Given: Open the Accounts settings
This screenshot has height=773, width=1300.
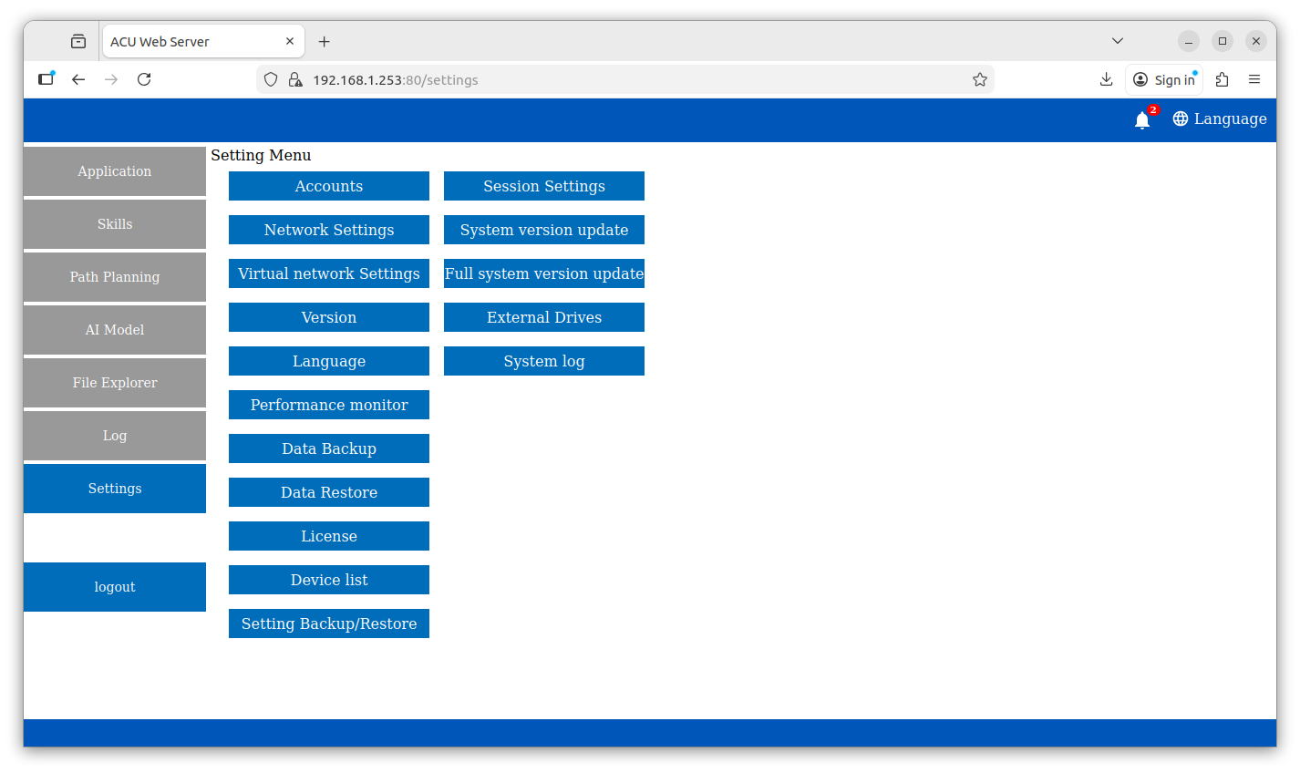Looking at the screenshot, I should pyautogui.click(x=329, y=186).
